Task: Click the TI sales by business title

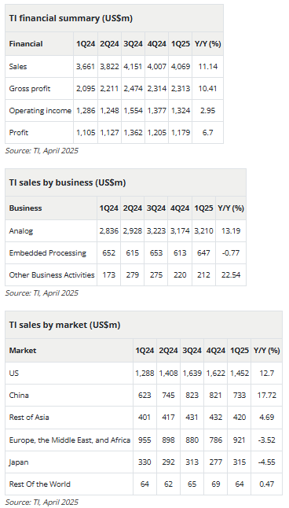Action: 68,182
